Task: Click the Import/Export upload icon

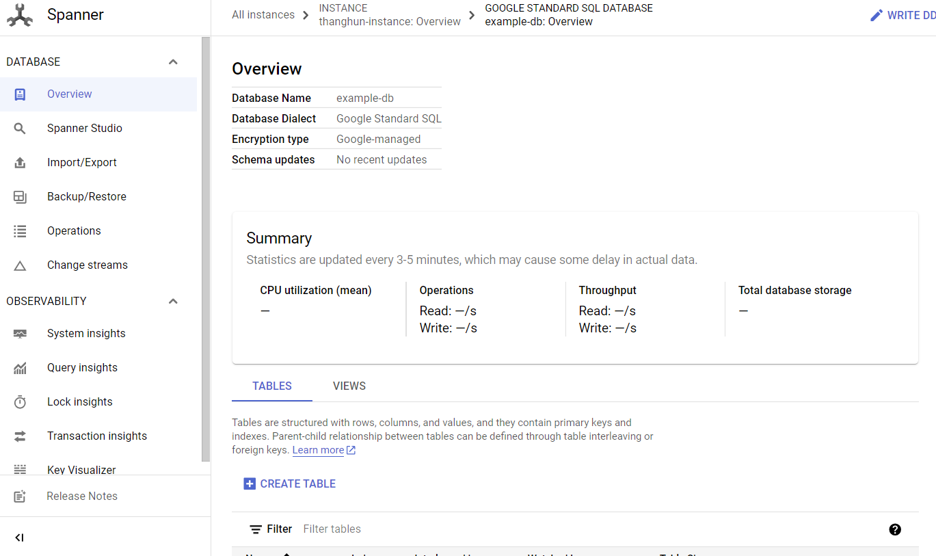Action: click(x=20, y=163)
